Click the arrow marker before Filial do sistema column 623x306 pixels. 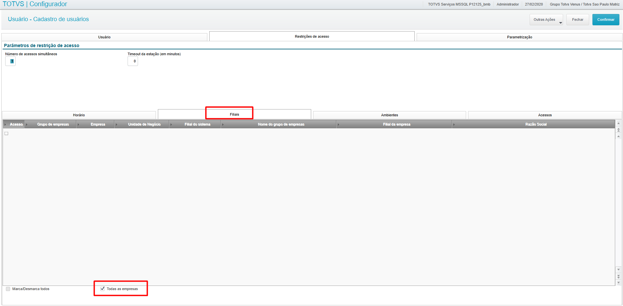(171, 124)
